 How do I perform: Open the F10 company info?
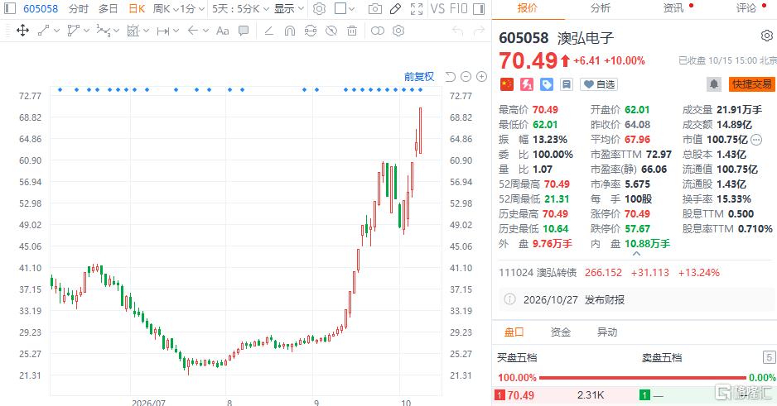pos(458,8)
